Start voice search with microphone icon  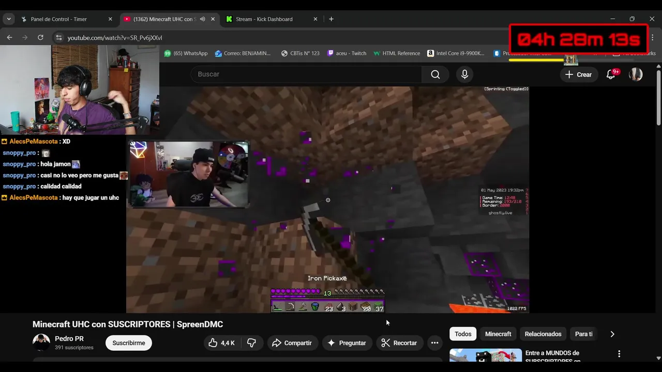point(464,74)
